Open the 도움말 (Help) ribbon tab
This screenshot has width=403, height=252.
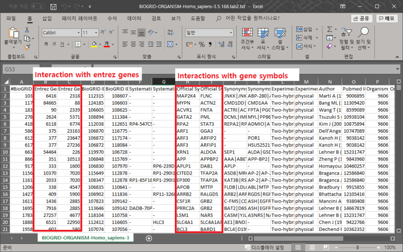pyautogui.click(x=198, y=19)
